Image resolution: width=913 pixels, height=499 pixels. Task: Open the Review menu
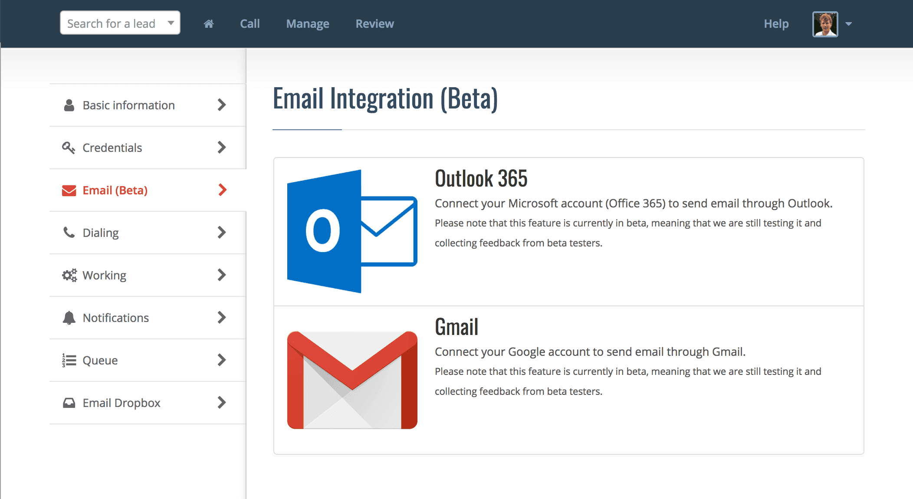click(x=375, y=24)
